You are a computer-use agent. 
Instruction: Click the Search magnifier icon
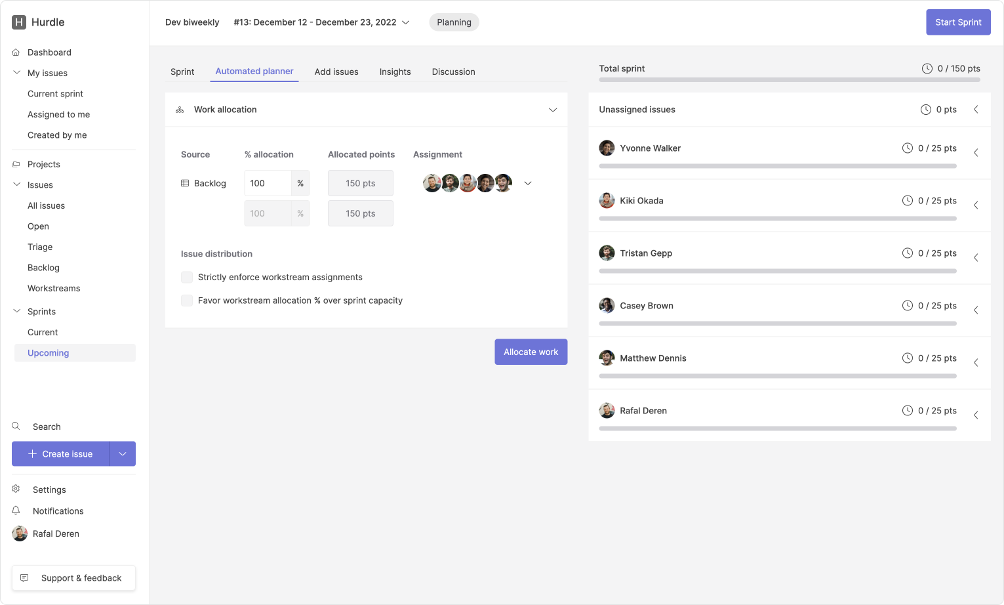click(x=16, y=427)
